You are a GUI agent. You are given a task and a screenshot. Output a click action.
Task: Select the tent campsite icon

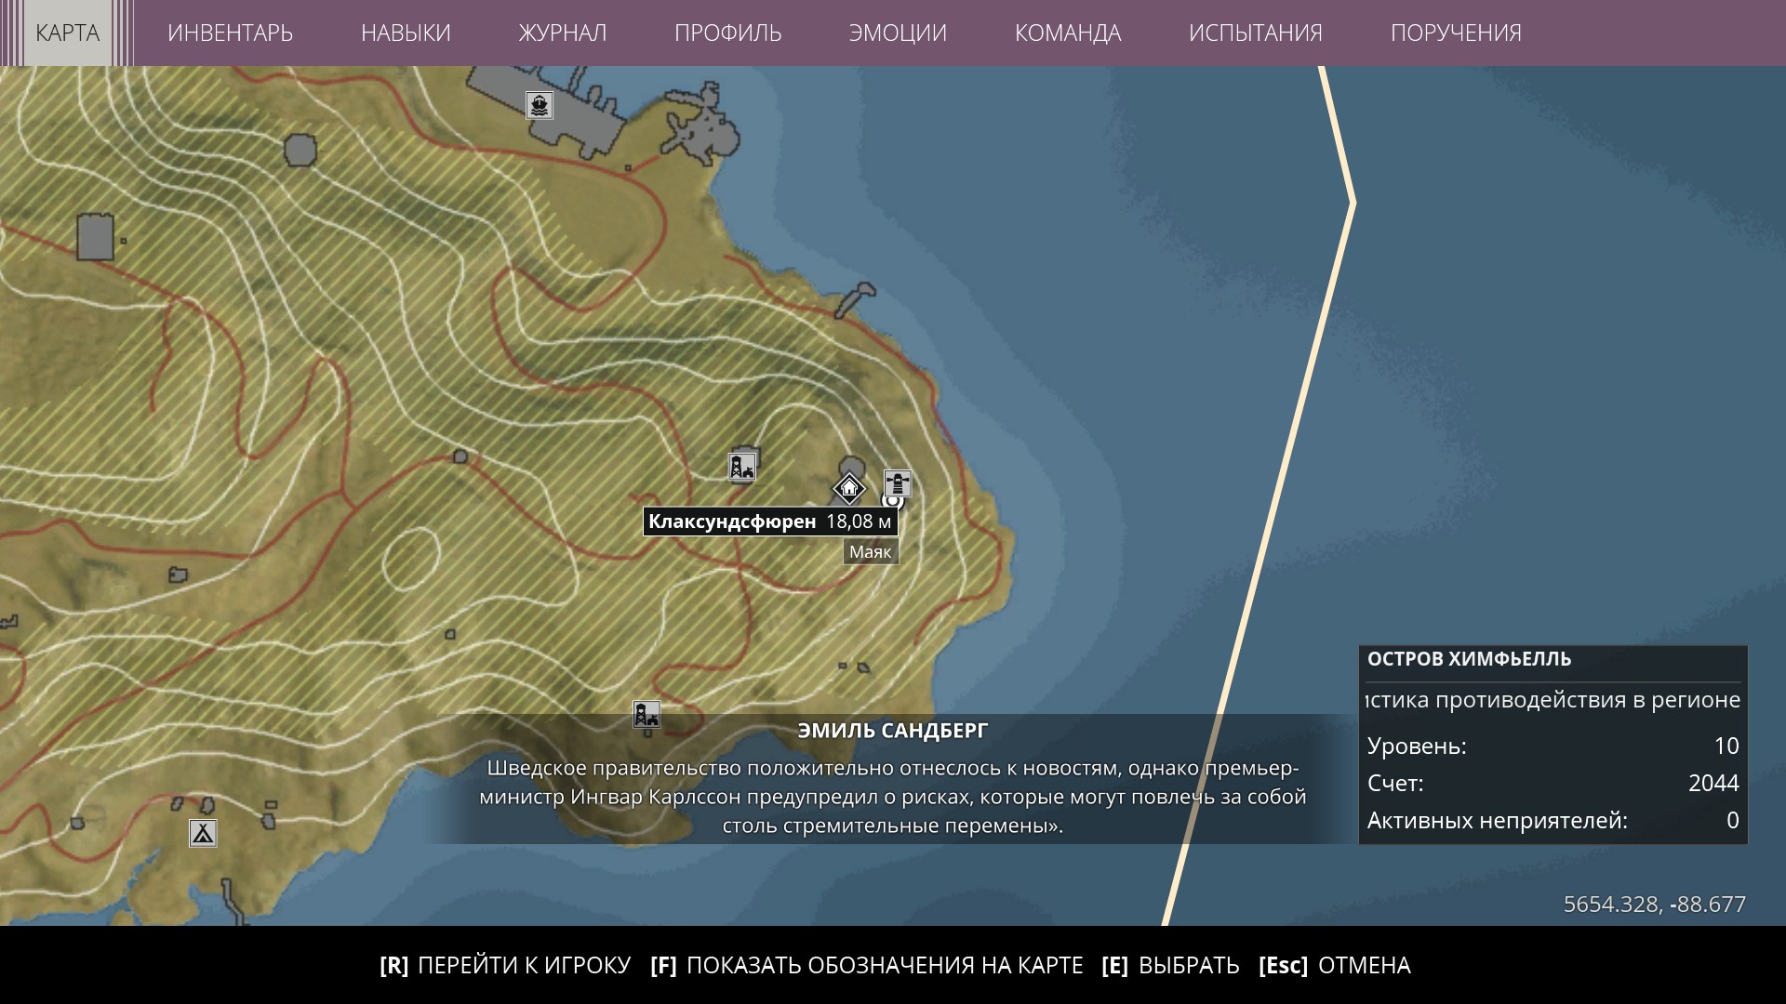203,832
